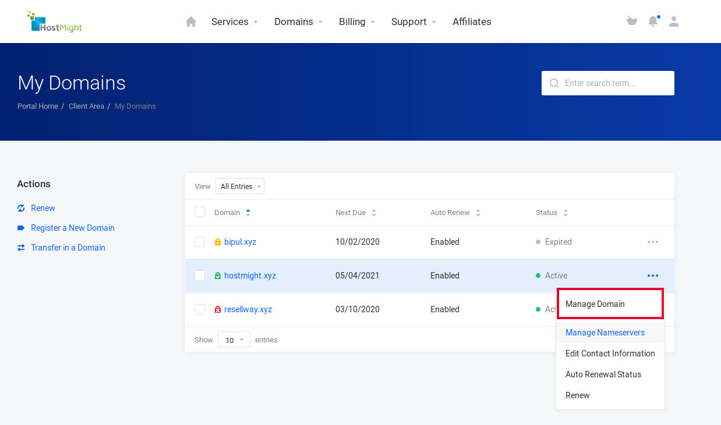This screenshot has width=721, height=425.
Task: Open the notifications bell icon
Action: click(x=653, y=22)
